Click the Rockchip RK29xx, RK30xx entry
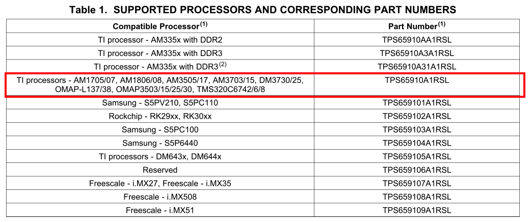 tap(160, 116)
